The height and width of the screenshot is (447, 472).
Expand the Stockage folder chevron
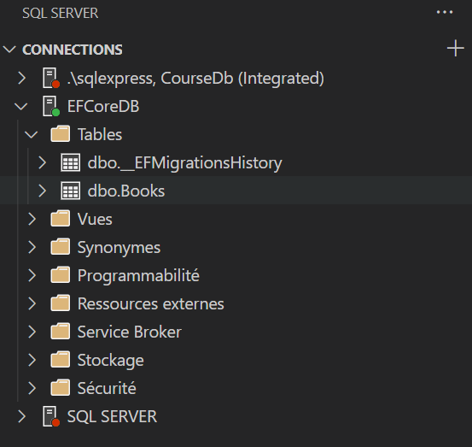click(x=32, y=360)
